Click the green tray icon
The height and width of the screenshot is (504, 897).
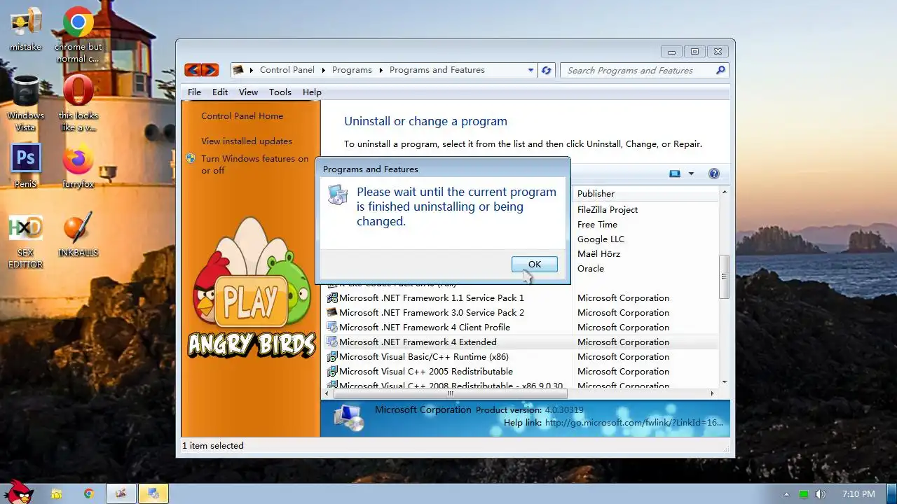pos(804,494)
